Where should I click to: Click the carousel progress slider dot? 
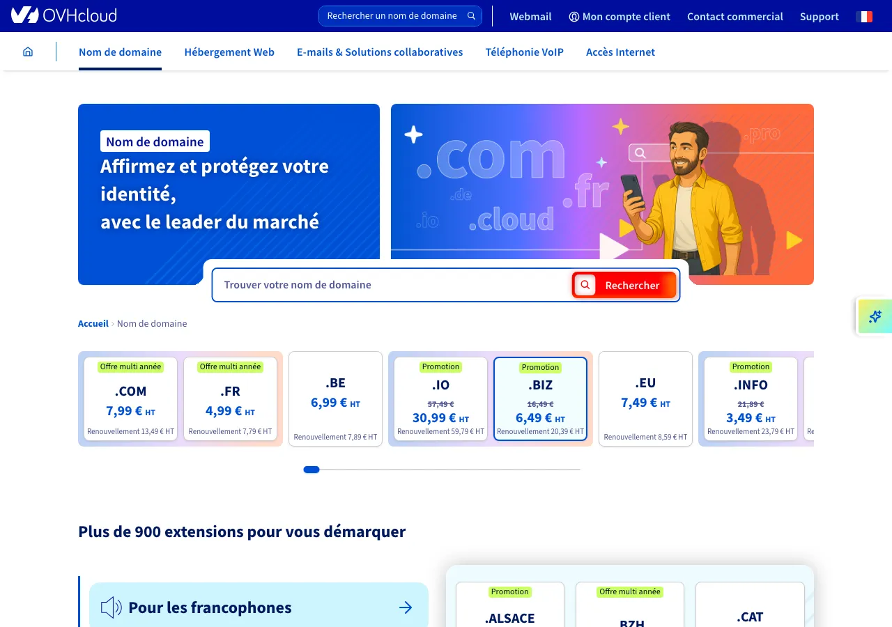click(x=312, y=470)
